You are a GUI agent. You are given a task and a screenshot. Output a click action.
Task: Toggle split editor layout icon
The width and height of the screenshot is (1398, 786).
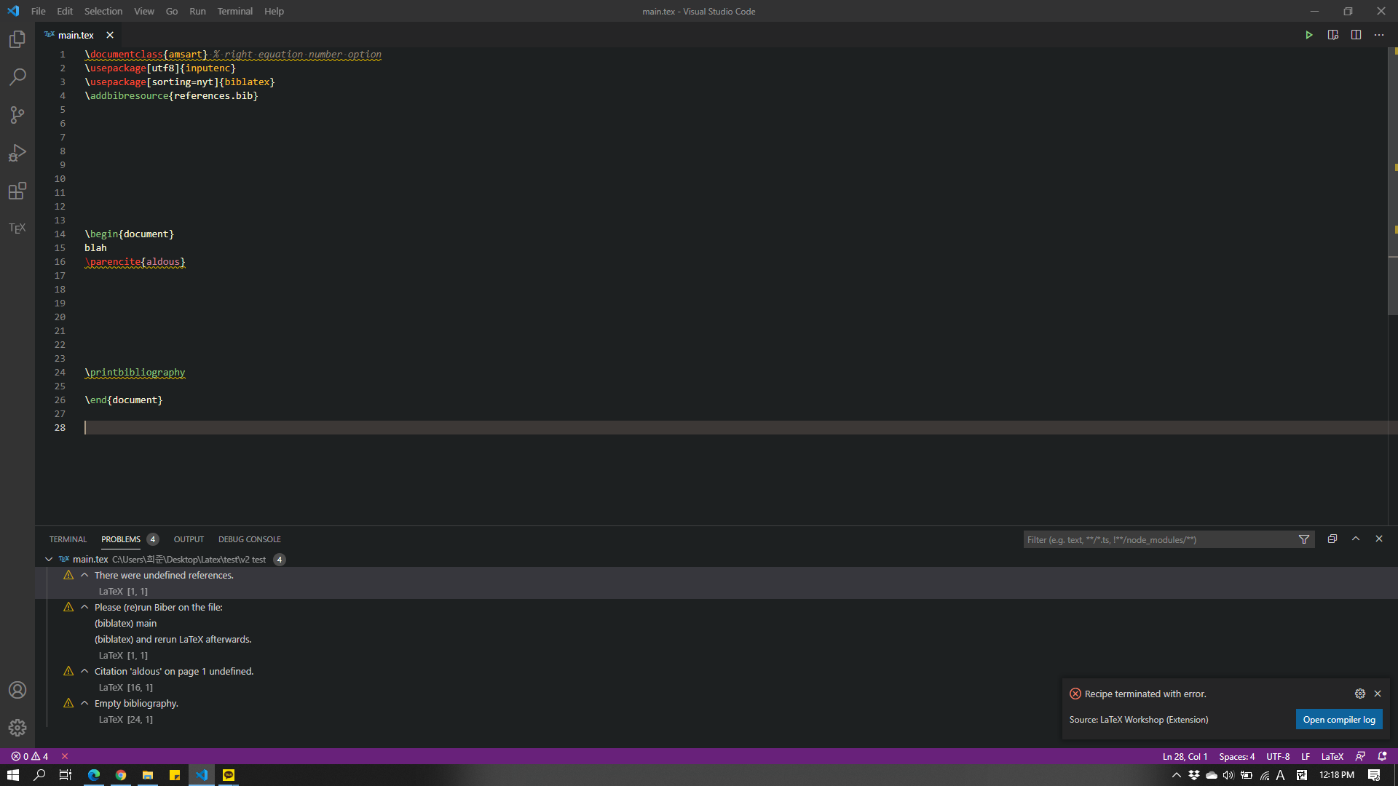point(1355,34)
